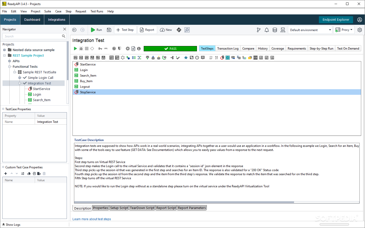
Task: Open the Suite menu
Action: point(48,11)
